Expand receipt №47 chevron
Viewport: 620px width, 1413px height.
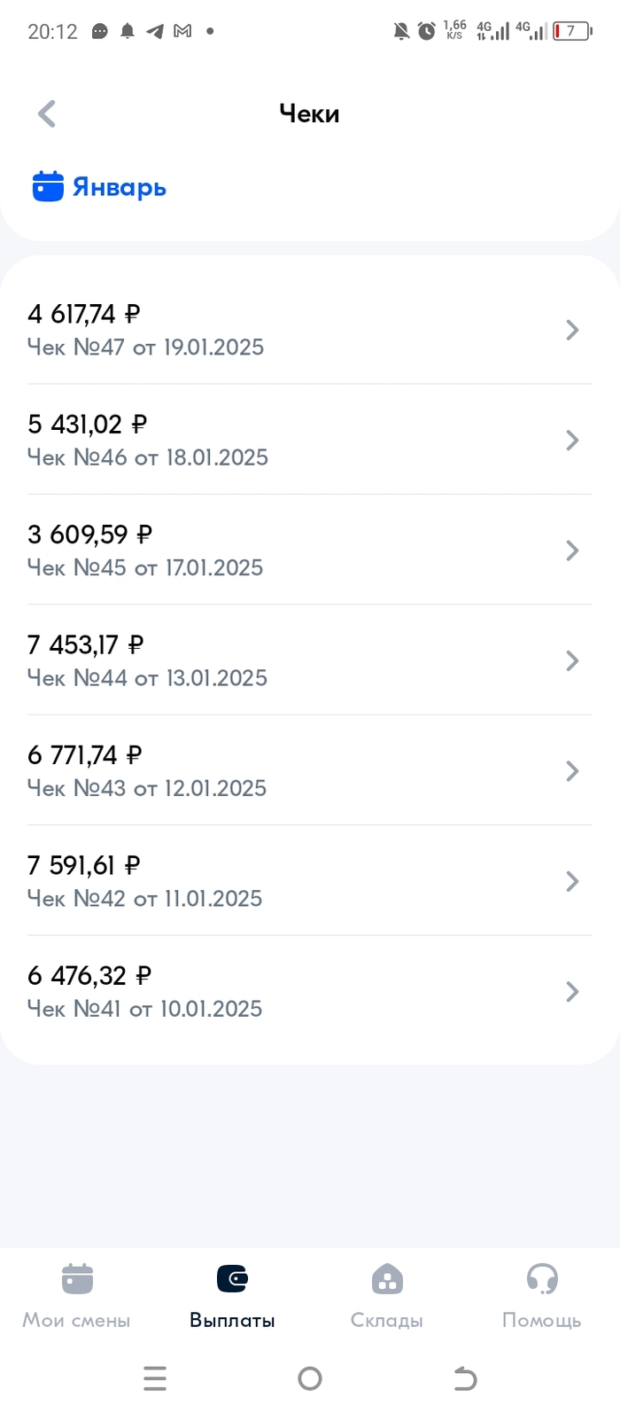[572, 330]
